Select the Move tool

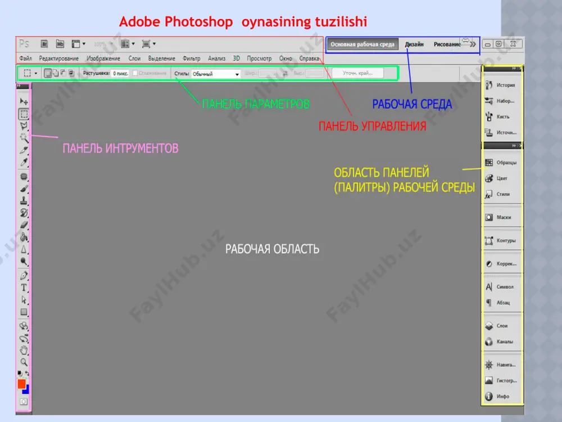coord(24,101)
